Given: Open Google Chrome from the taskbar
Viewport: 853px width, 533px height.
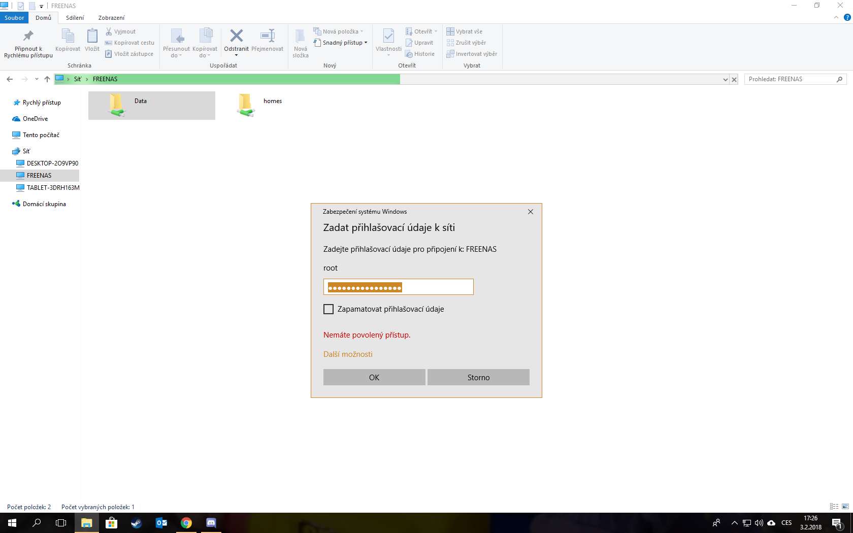Looking at the screenshot, I should pyautogui.click(x=186, y=523).
